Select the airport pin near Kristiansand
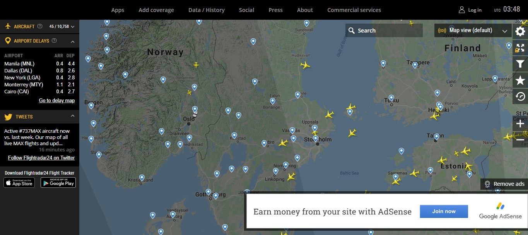Image resolution: width=528 pixels, height=235 pixels. [142, 178]
